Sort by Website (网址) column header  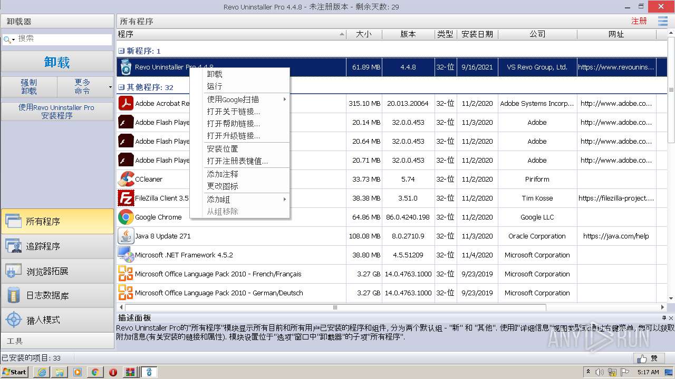[616, 34]
